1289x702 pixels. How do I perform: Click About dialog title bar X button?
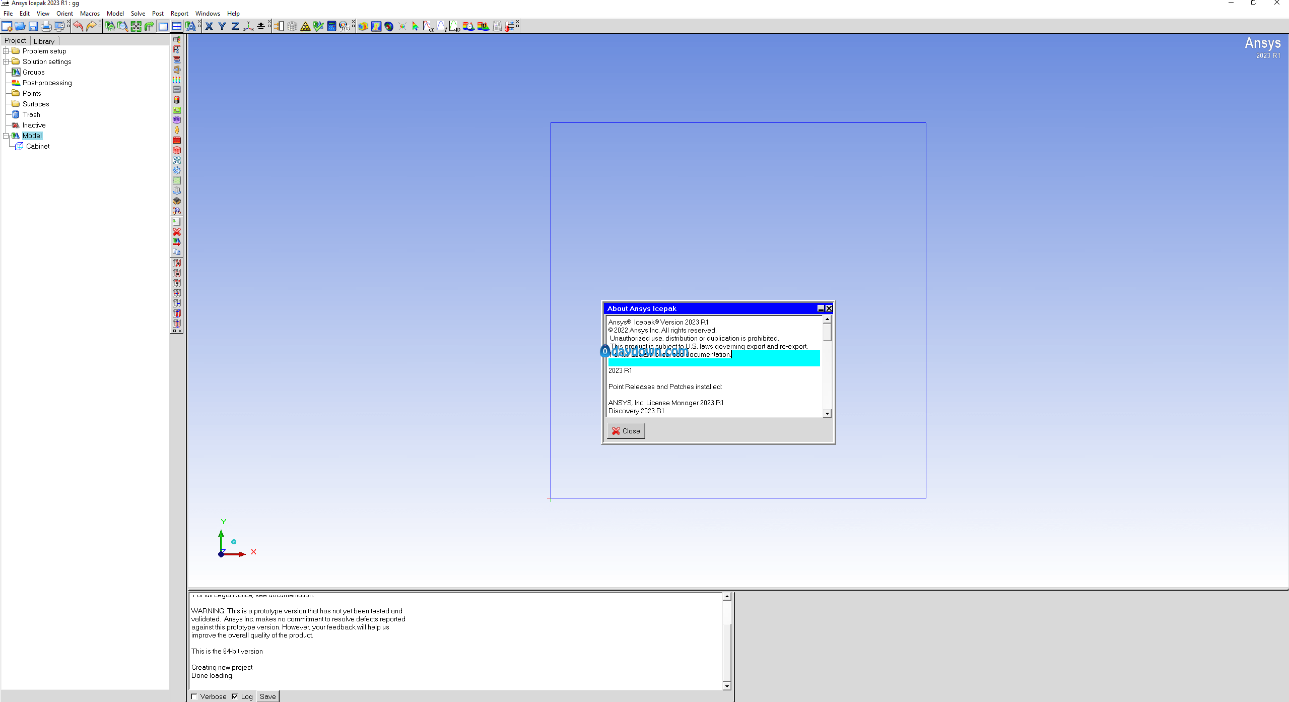click(x=829, y=308)
